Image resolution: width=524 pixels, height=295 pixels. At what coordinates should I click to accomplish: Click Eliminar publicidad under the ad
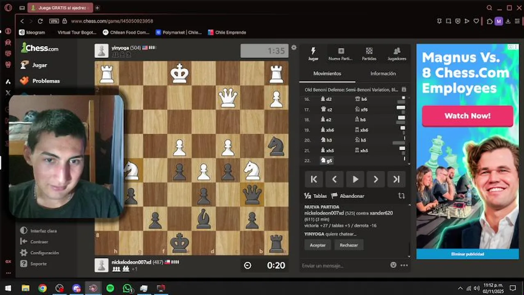[x=468, y=254]
